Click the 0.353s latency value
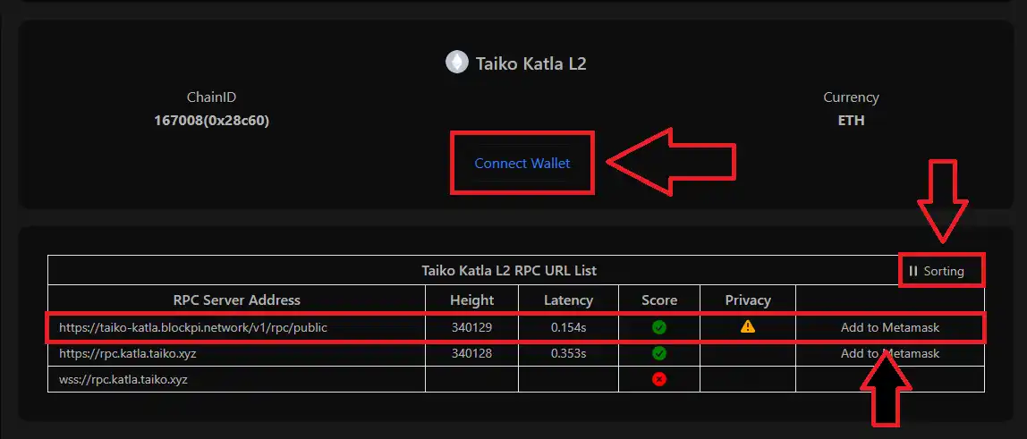The image size is (1027, 439). point(568,354)
